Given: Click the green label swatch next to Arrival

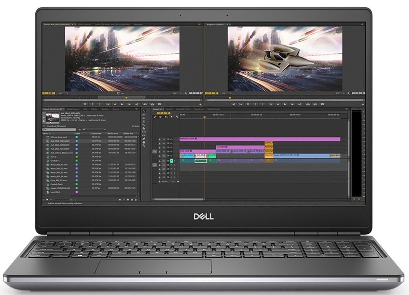Looking at the screenshot, I should click(76, 157).
